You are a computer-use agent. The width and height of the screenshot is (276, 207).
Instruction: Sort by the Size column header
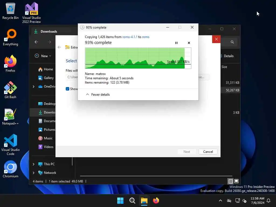(224, 67)
